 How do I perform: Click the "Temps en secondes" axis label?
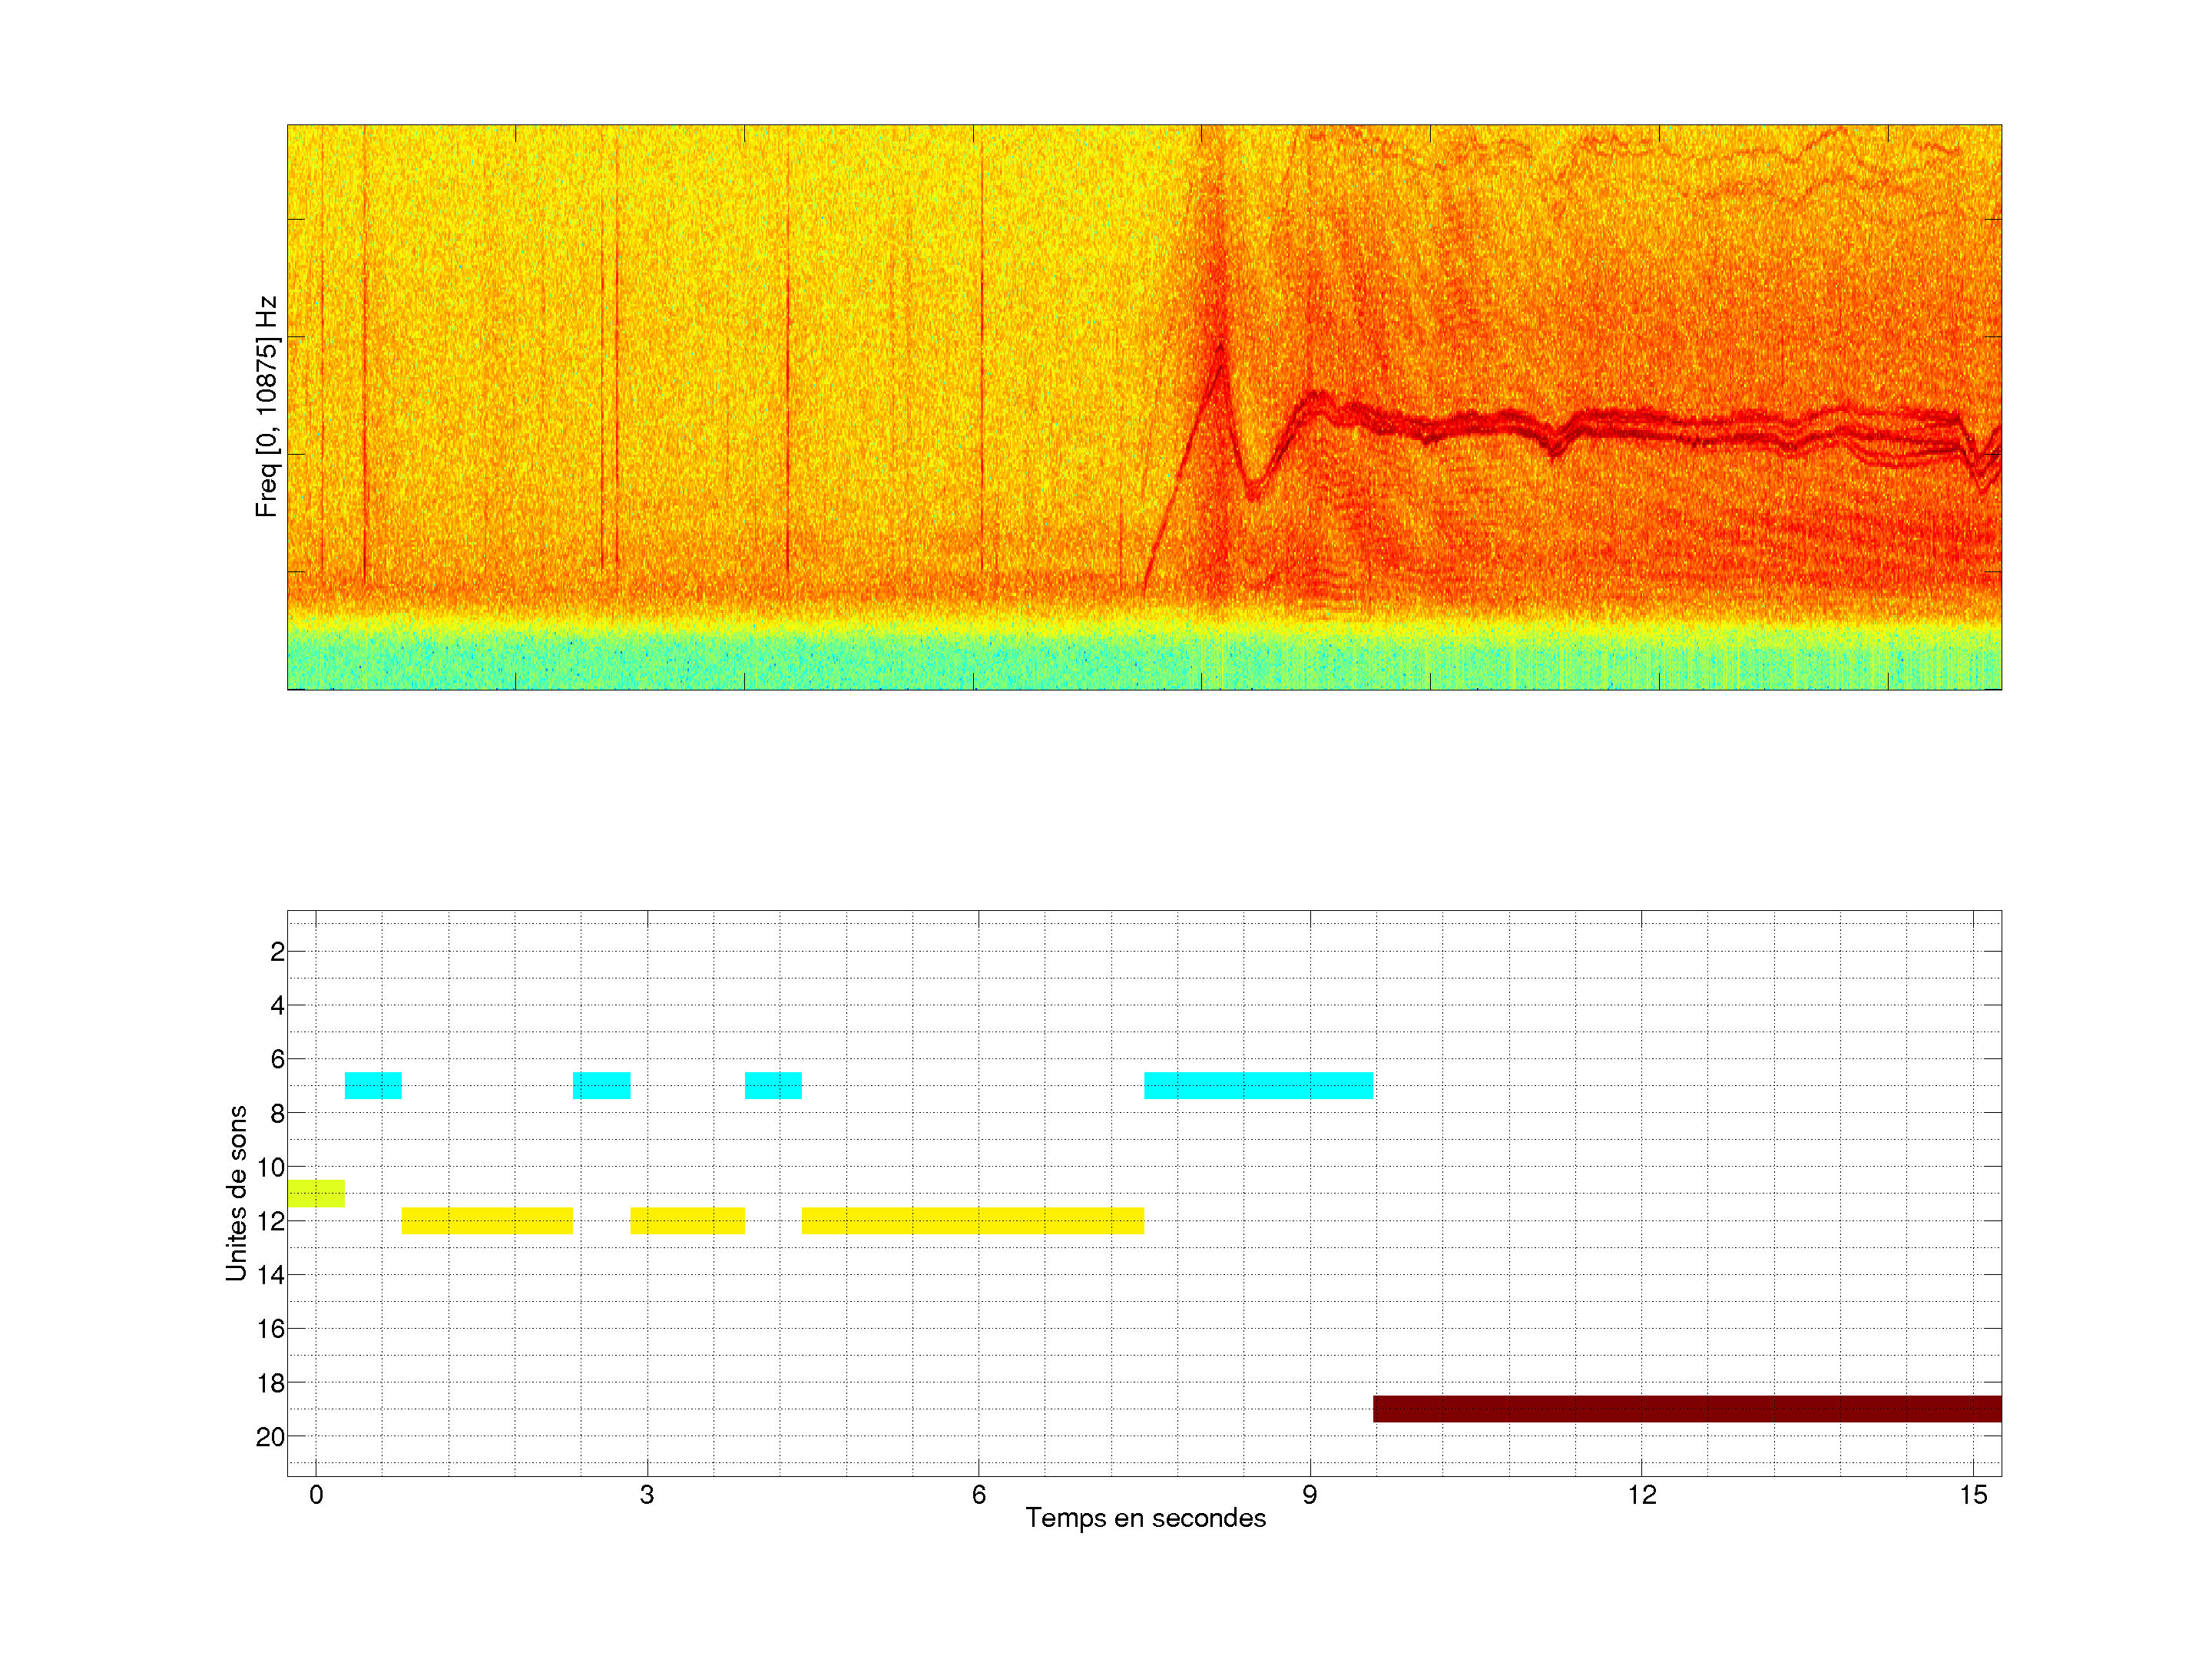[x=1145, y=1518]
